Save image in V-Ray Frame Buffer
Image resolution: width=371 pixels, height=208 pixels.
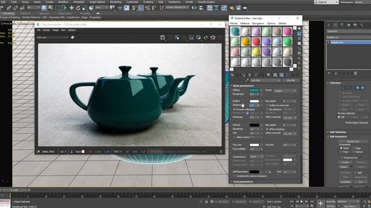[x=162, y=37]
